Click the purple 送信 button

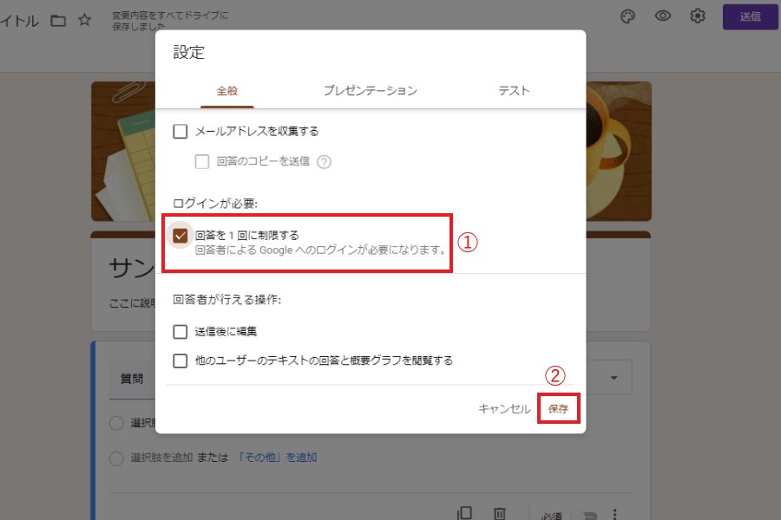point(750,16)
